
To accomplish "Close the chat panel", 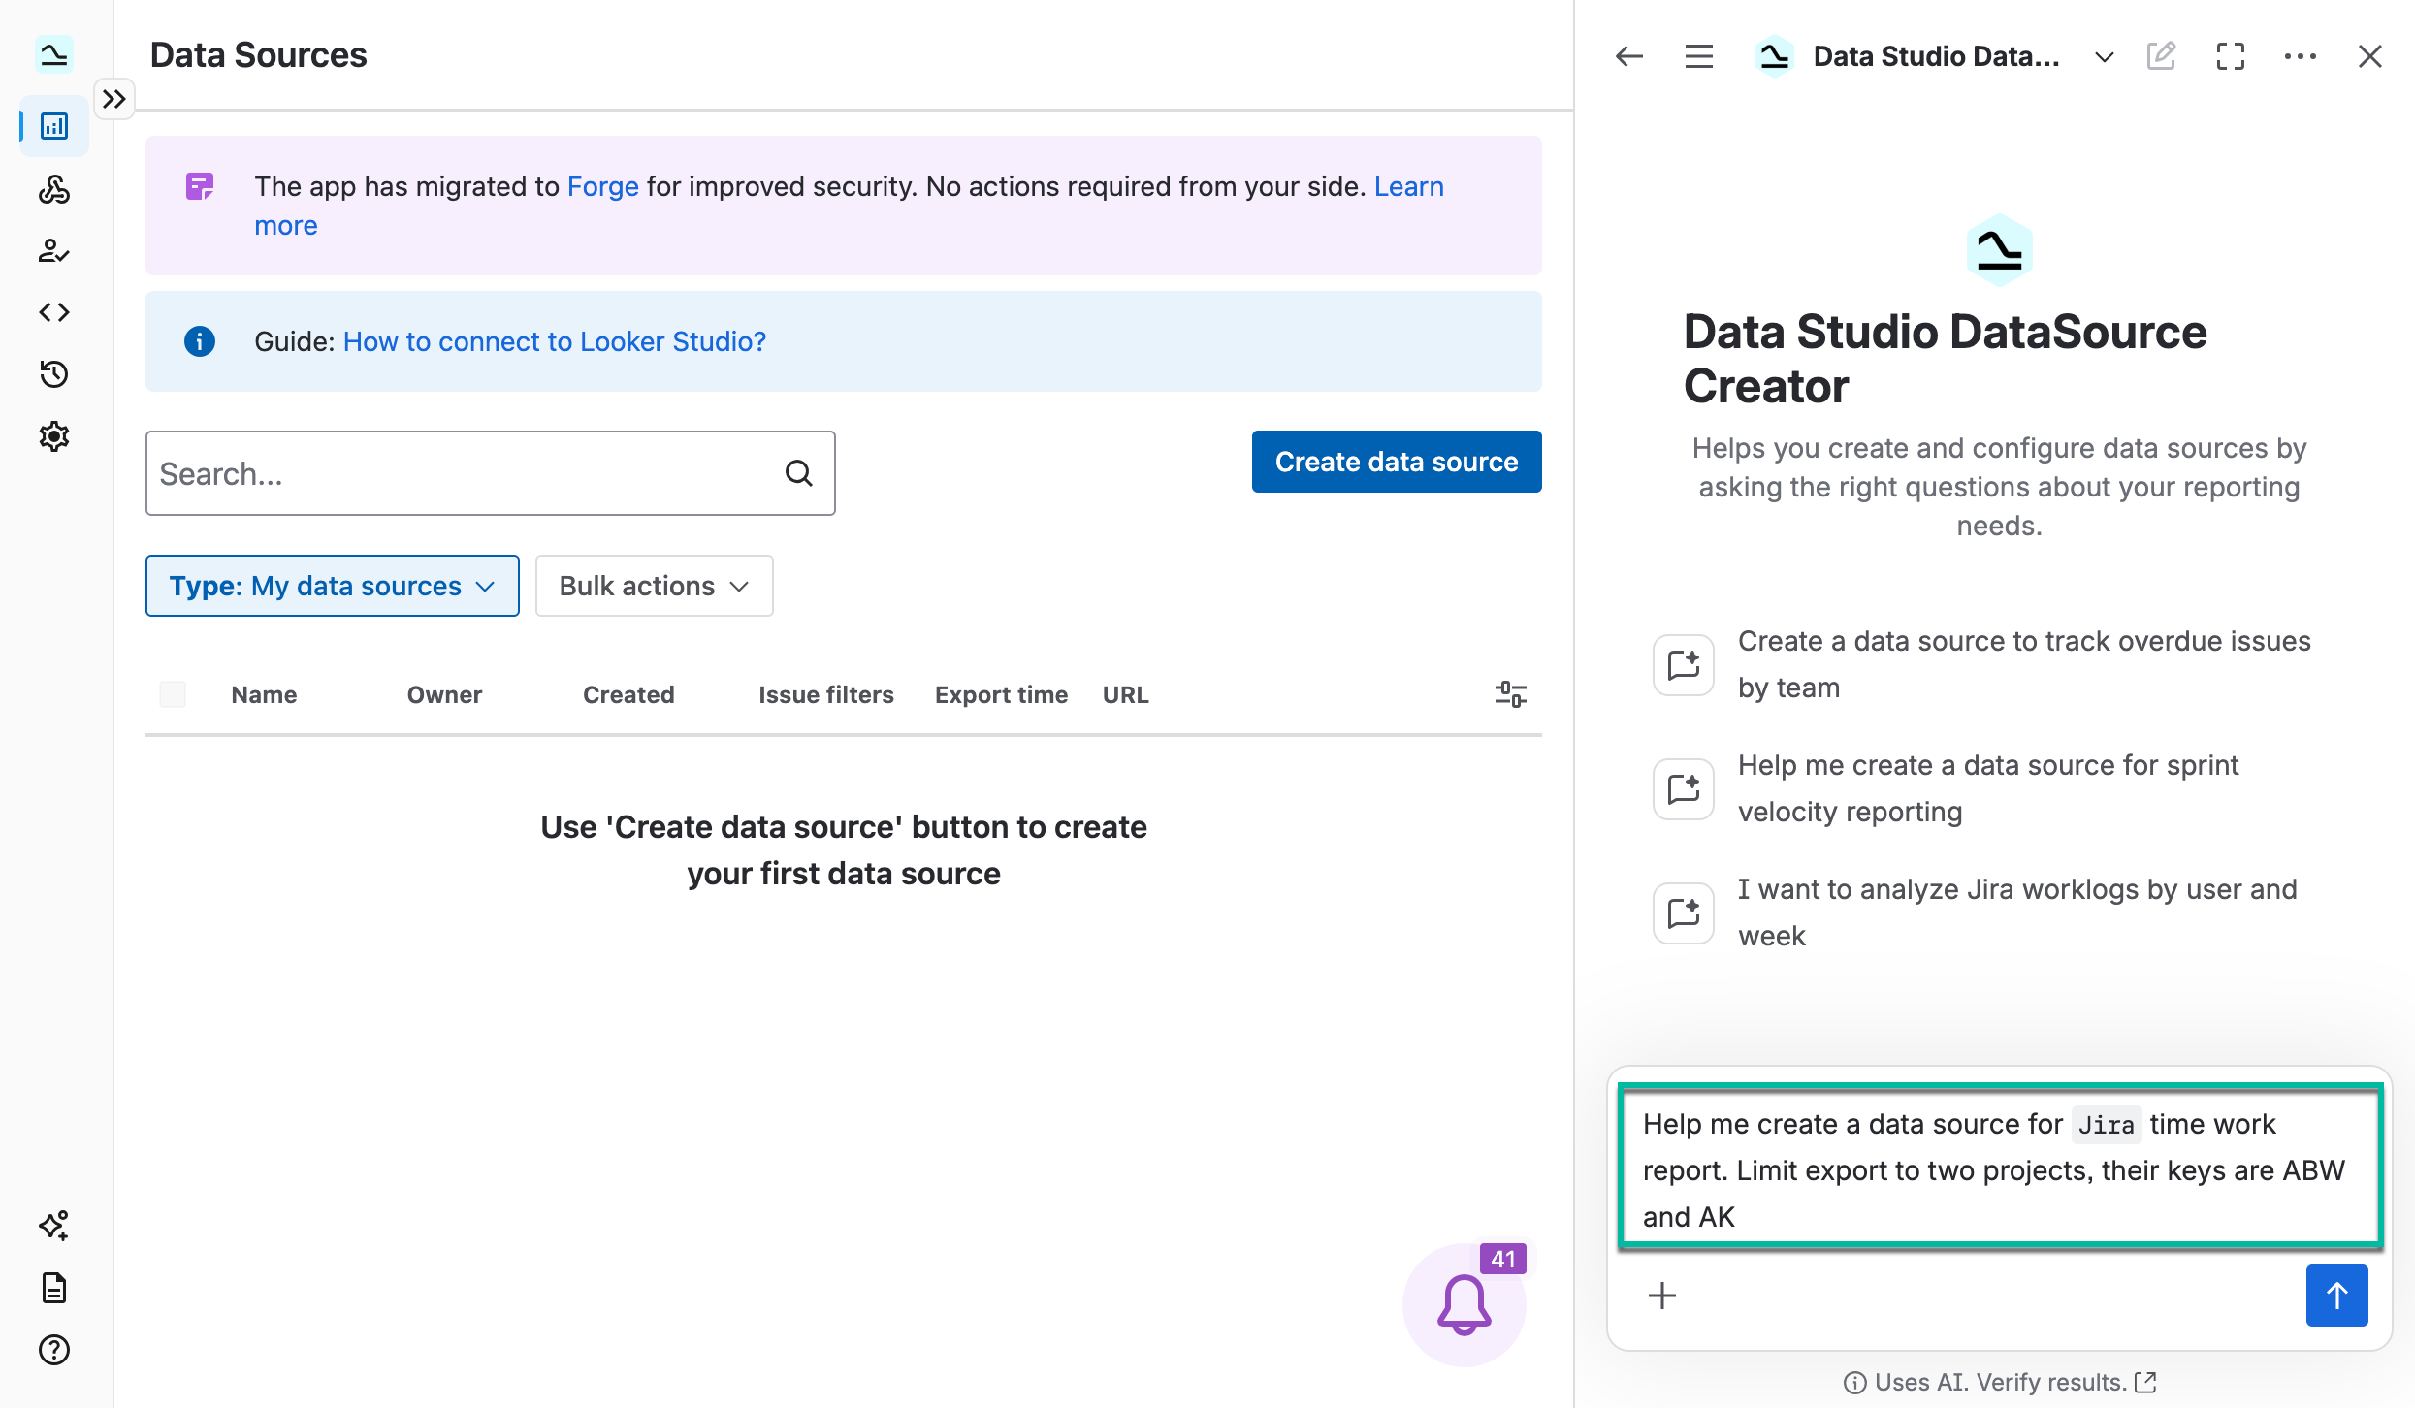I will [x=2370, y=56].
